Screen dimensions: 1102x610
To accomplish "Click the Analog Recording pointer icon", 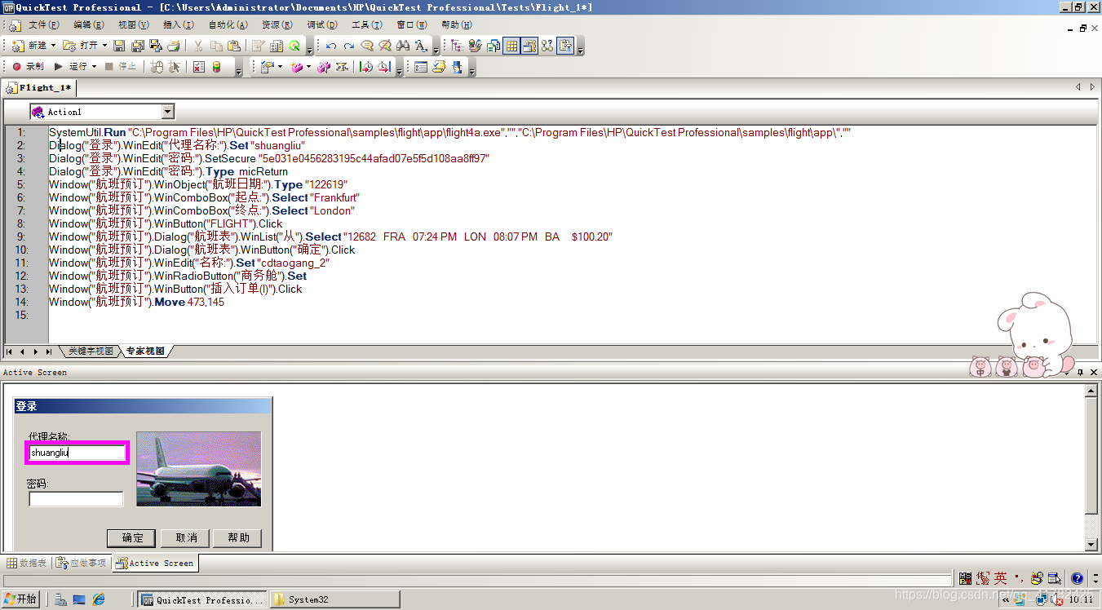I will coord(174,67).
